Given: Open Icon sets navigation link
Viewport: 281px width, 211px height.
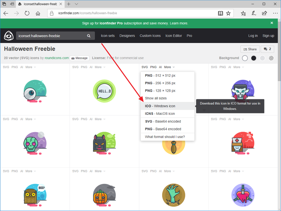Looking at the screenshot, I should click(x=108, y=36).
